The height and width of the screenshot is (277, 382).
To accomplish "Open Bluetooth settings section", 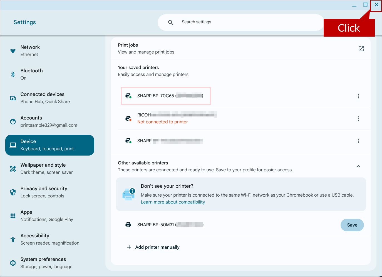I will [x=50, y=74].
